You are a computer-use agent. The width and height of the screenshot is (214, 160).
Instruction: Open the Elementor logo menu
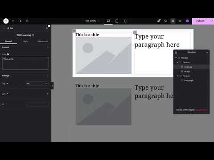pos(6,21)
